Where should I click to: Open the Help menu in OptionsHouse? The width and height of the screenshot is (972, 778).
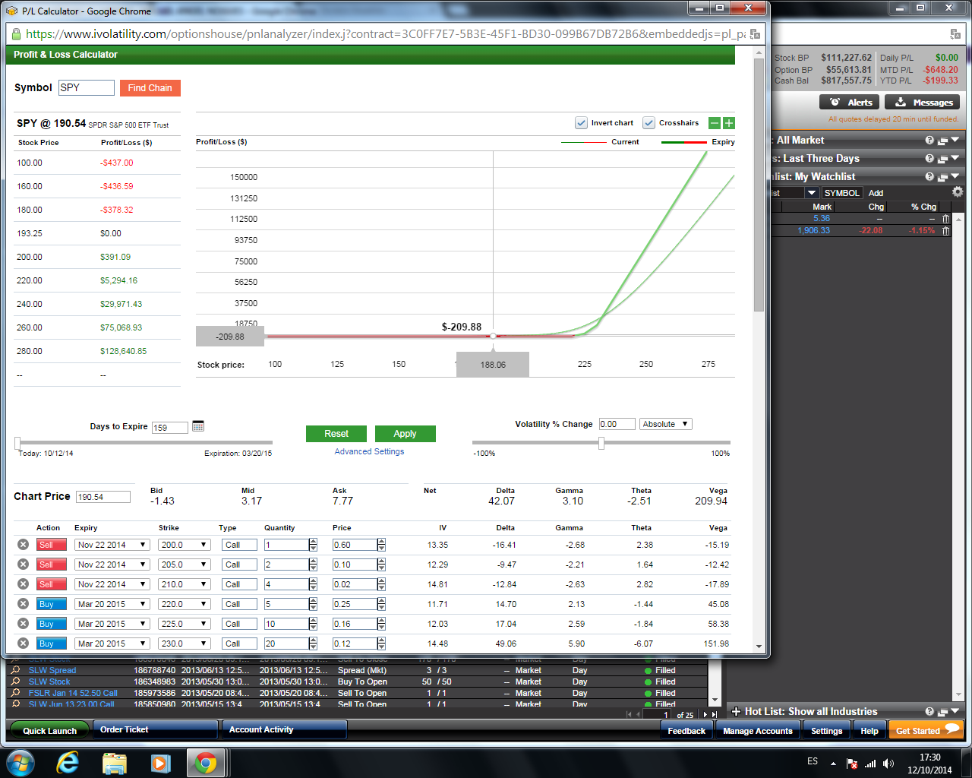click(x=869, y=731)
